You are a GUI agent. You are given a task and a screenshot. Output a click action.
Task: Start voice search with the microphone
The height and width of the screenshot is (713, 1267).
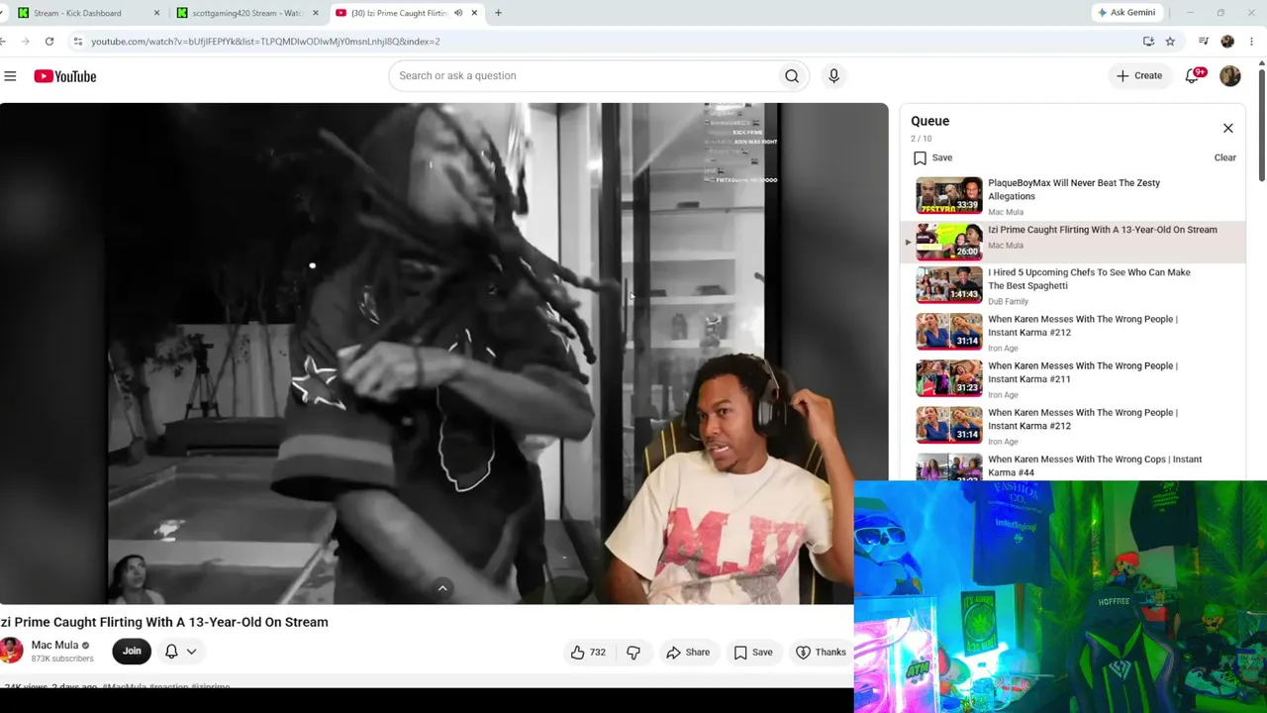click(833, 76)
